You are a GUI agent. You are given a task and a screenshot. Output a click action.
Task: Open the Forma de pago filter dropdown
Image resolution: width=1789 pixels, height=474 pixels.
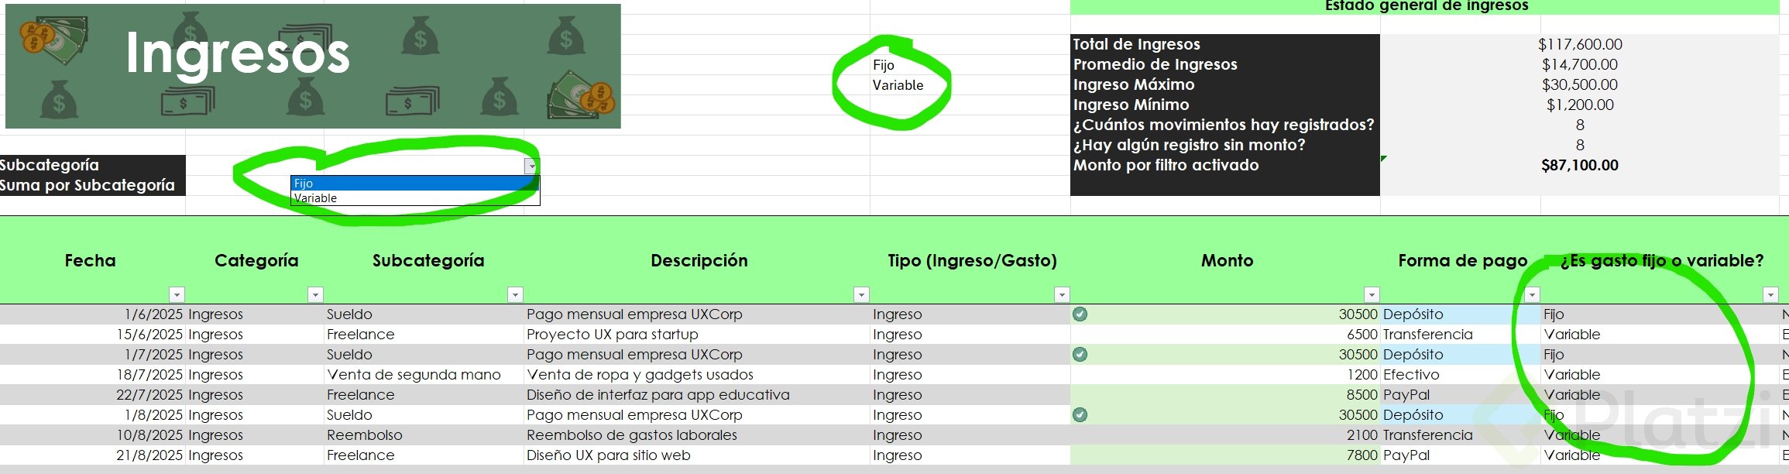1532,294
